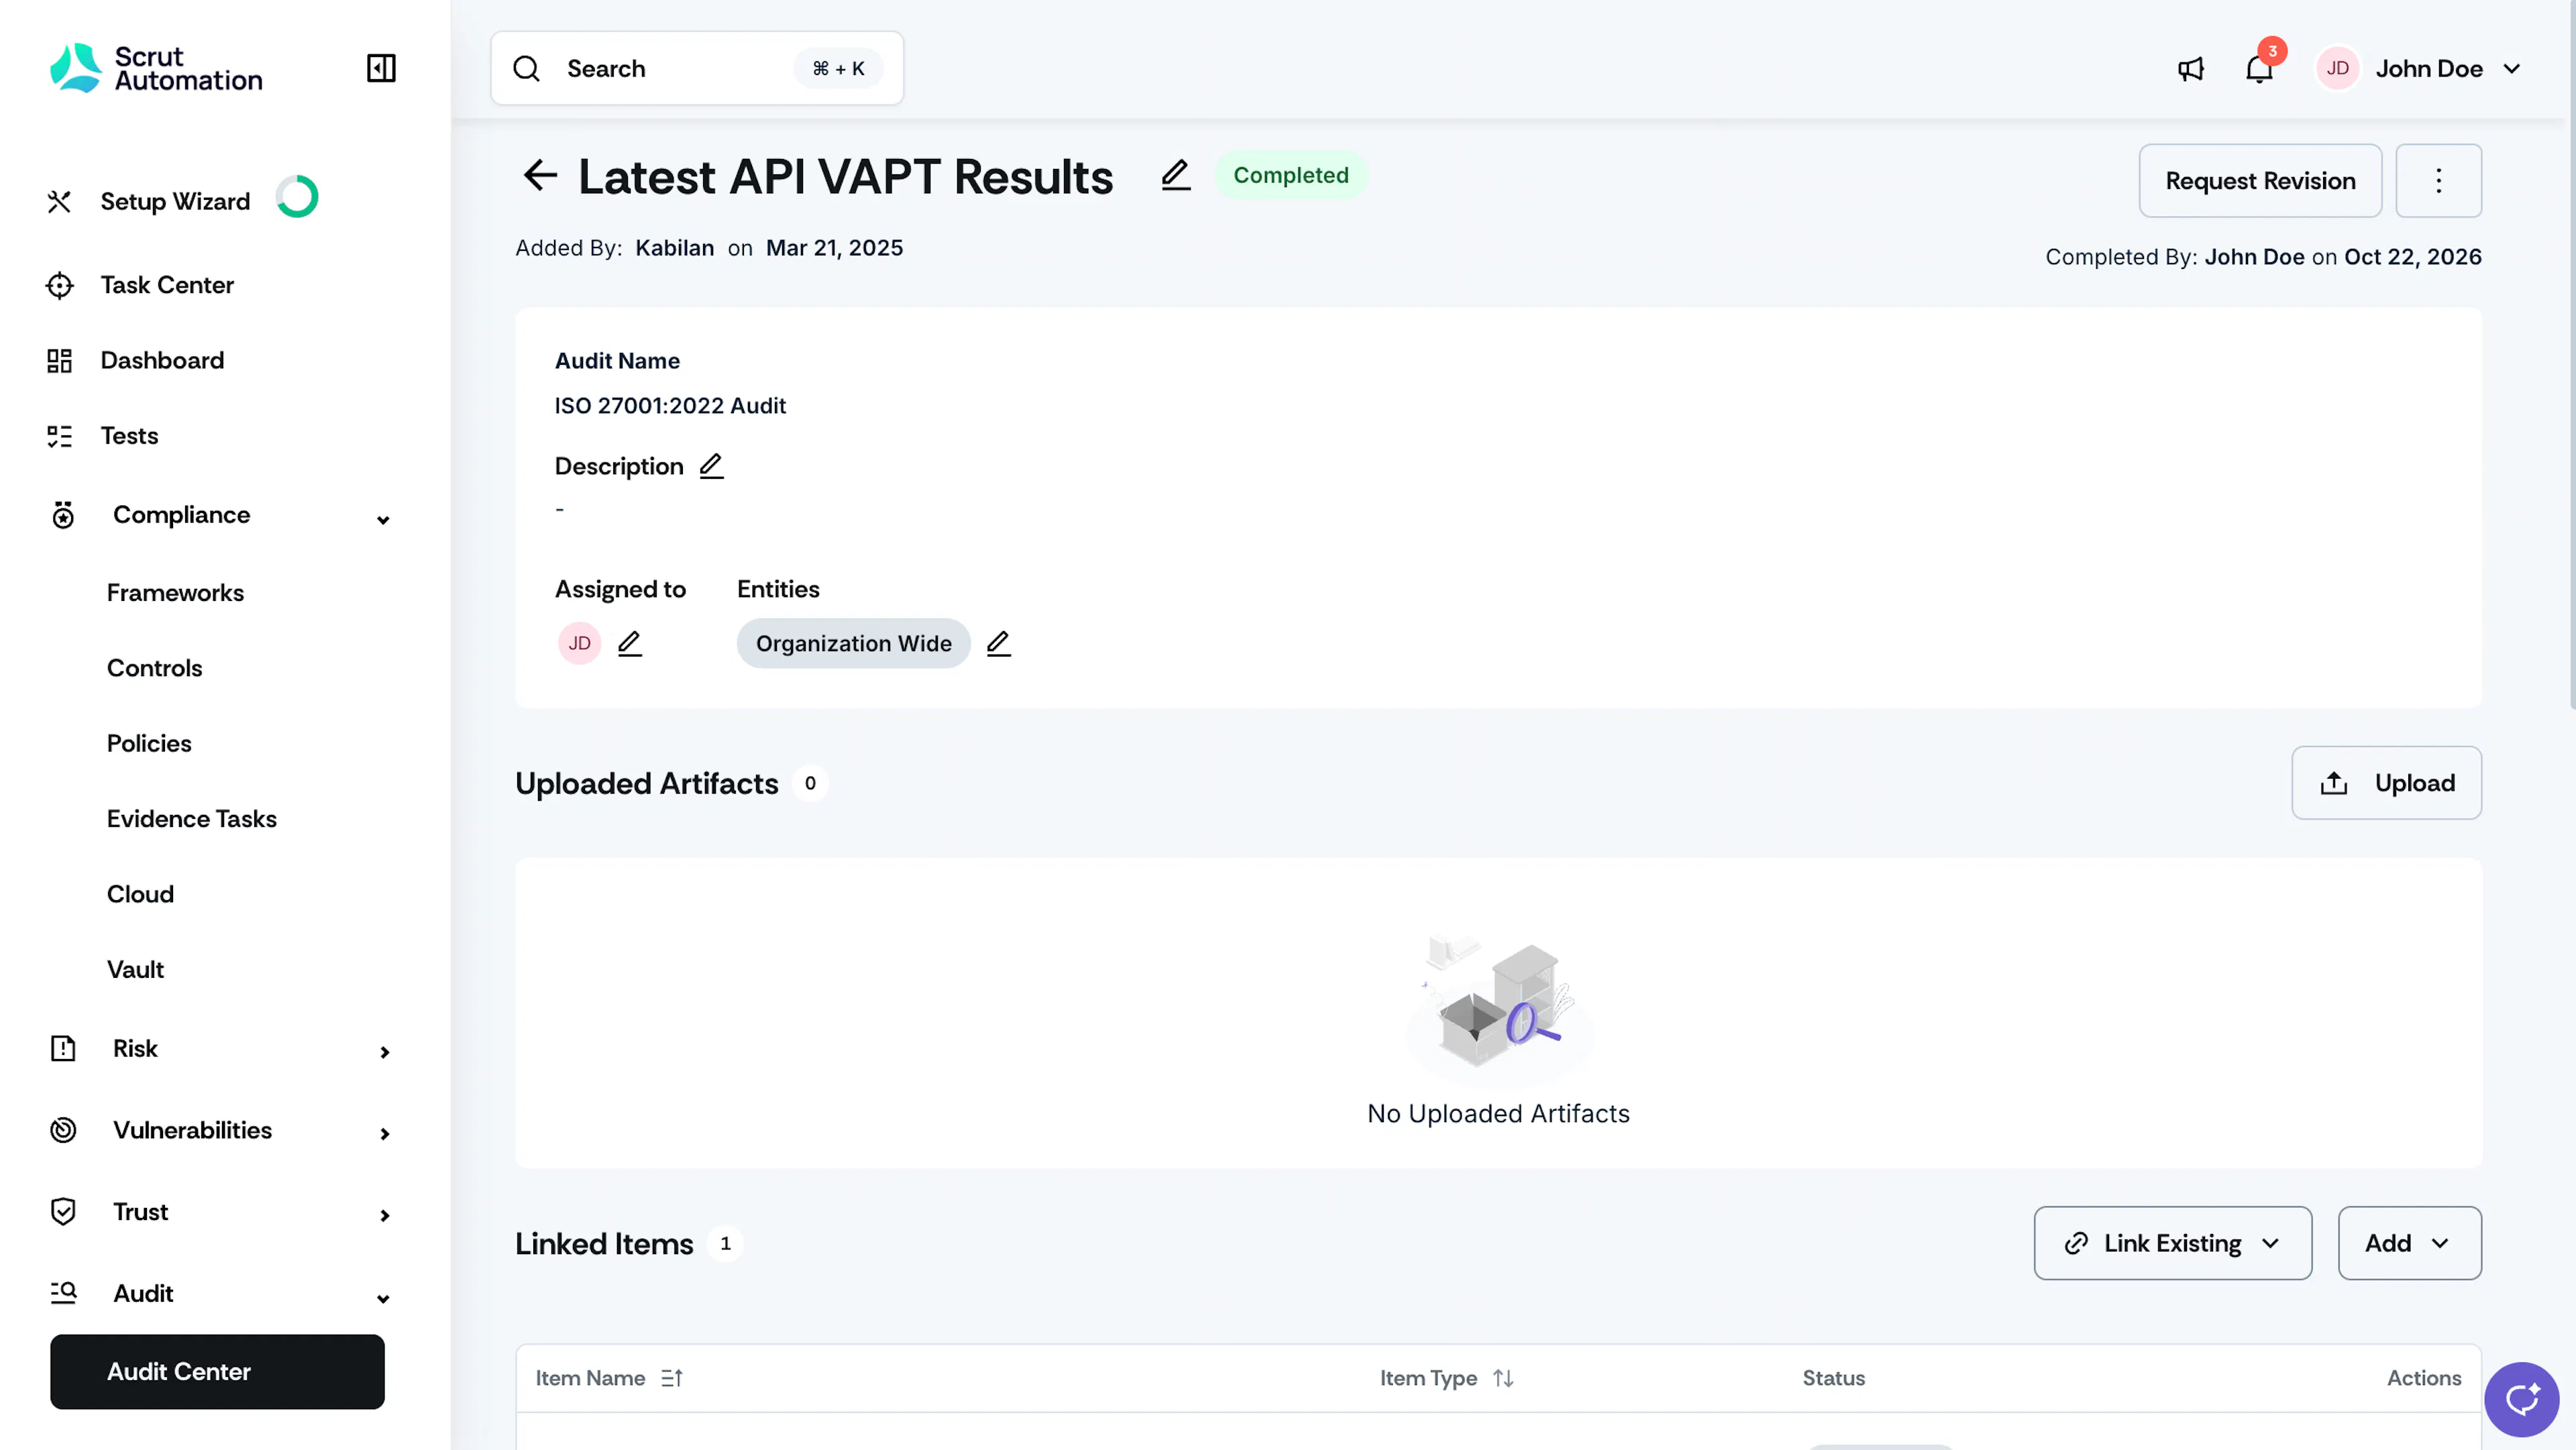Open Audit Center in sidebar
Screen dimensions: 2576x1450
pyautogui.click(x=217, y=1372)
